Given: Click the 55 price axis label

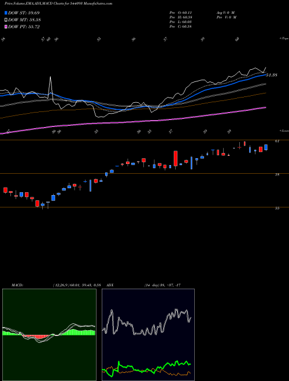Looking at the screenshot, I should point(277,208).
